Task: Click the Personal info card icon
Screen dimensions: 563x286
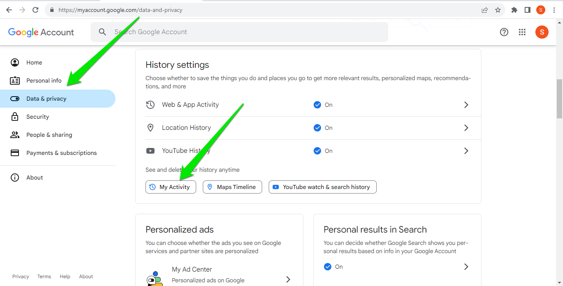Action: pos(15,81)
